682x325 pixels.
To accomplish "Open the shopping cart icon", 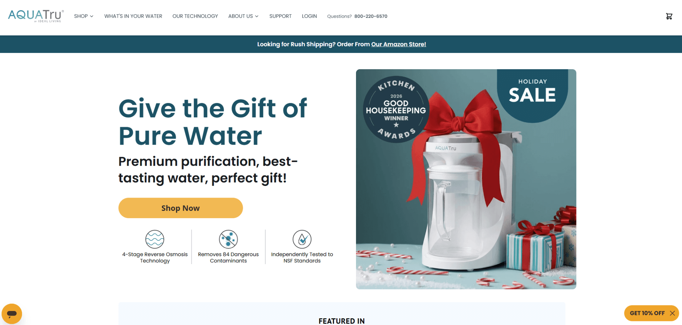I will 669,16.
